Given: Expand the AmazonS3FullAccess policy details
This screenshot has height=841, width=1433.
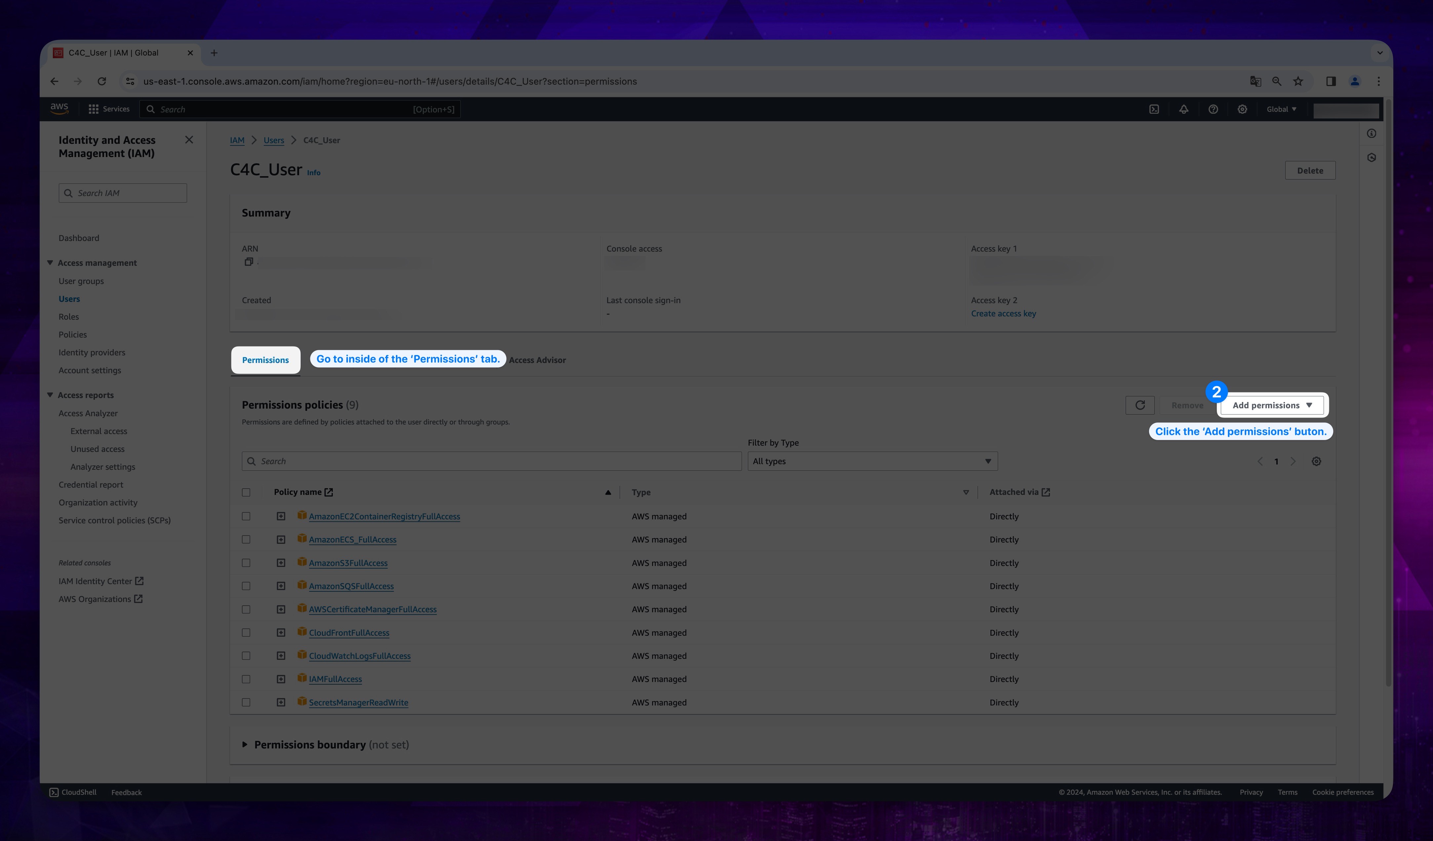Looking at the screenshot, I should [281, 563].
